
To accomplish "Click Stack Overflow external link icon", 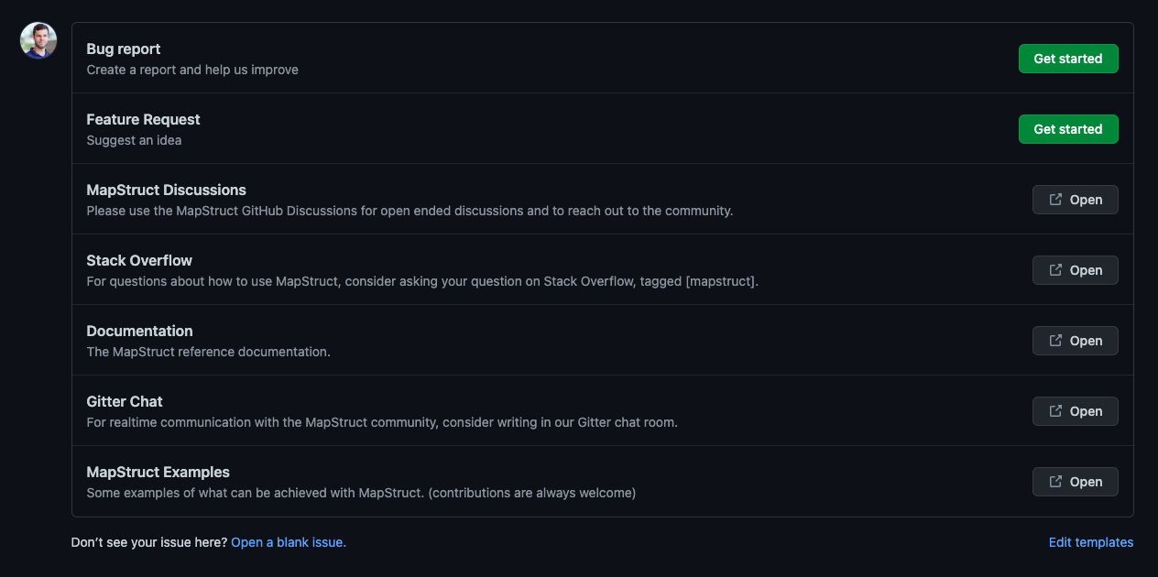I will click(x=1055, y=270).
